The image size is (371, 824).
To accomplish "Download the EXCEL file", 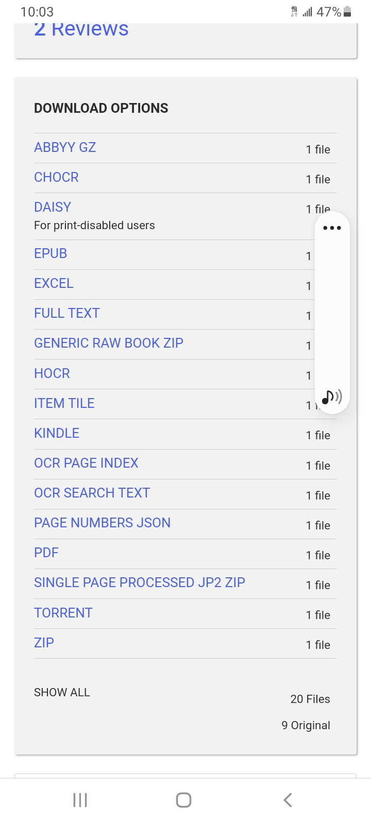I will coord(54,283).
